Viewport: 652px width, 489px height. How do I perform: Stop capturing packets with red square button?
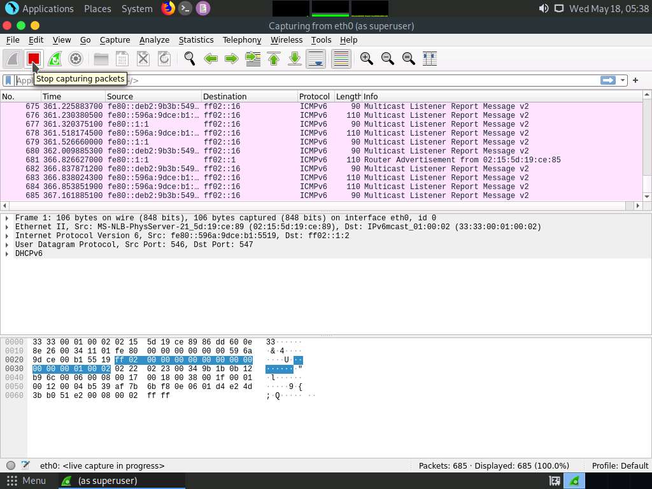[34, 59]
